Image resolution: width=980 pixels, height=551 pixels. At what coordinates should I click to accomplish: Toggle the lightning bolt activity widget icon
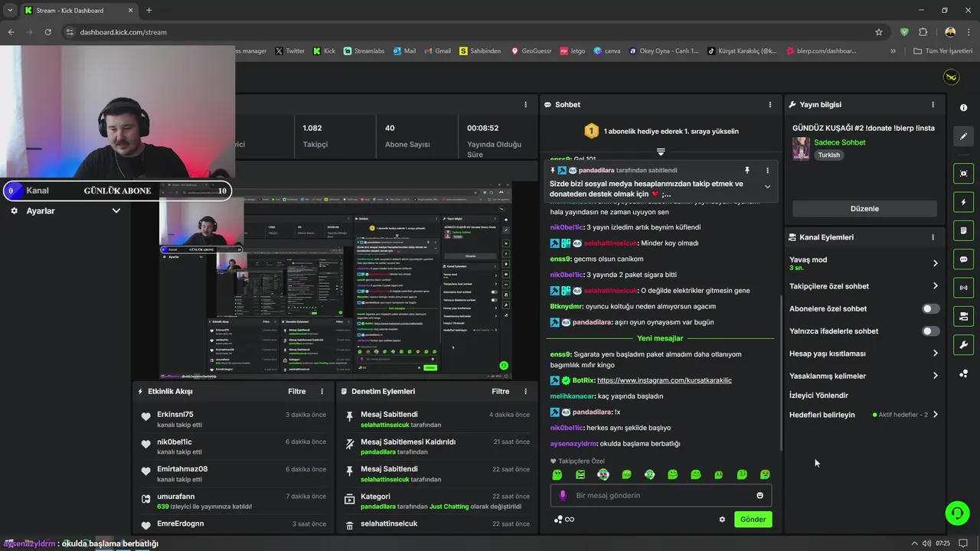[963, 202]
